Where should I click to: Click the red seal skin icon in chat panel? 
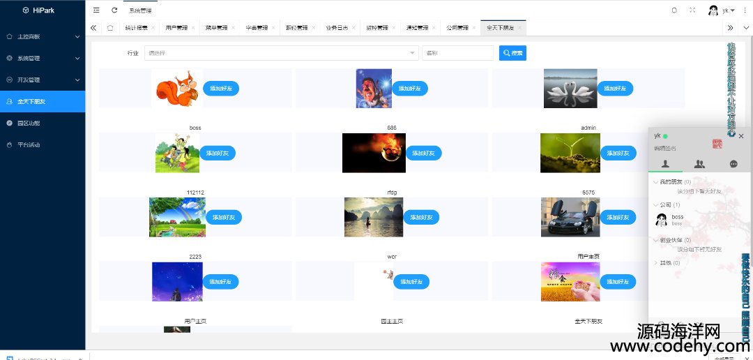tap(717, 144)
